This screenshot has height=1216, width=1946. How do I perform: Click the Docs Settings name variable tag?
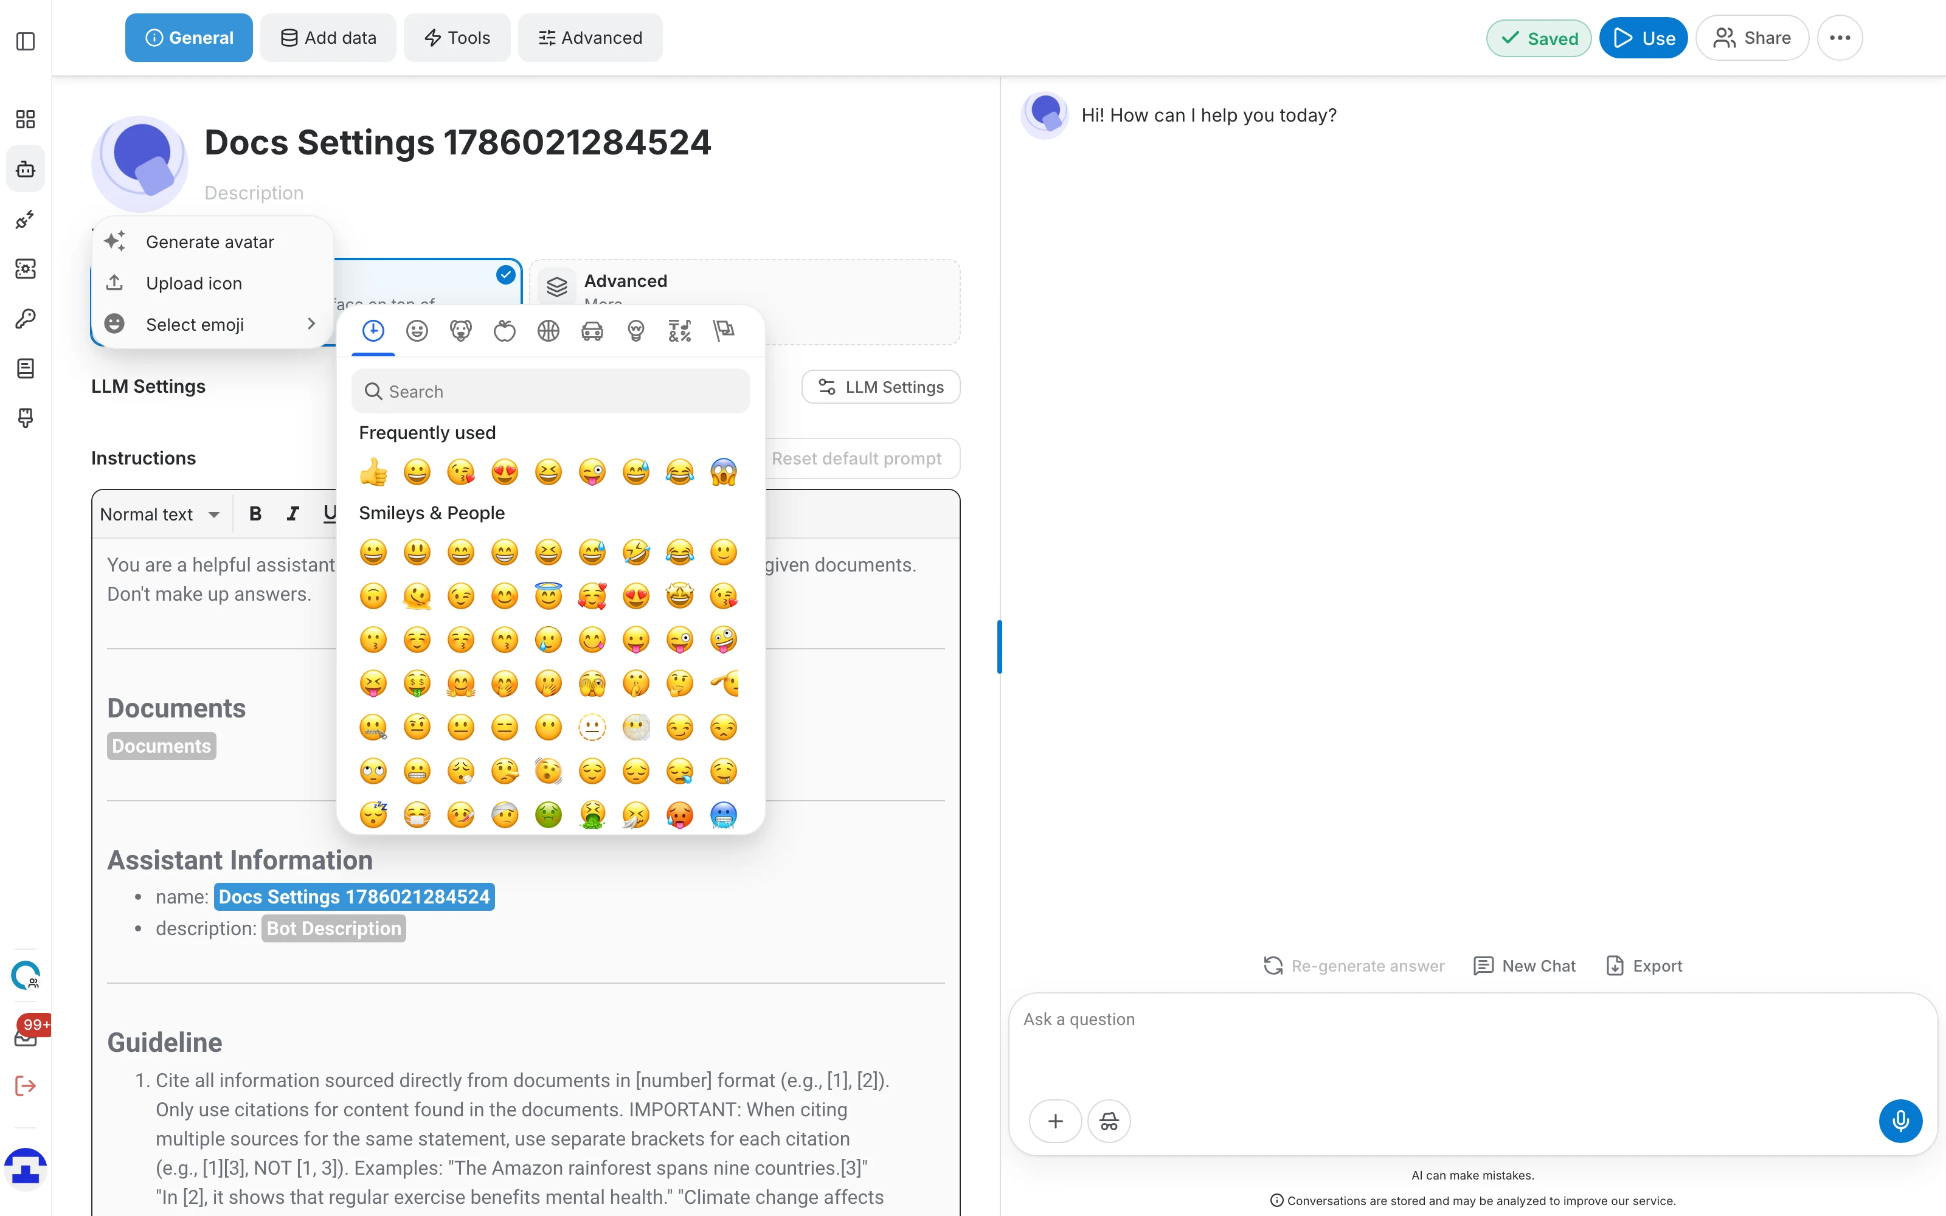click(x=355, y=897)
